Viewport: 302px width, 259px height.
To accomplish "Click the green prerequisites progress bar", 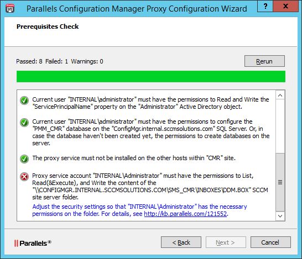I will coord(151,76).
